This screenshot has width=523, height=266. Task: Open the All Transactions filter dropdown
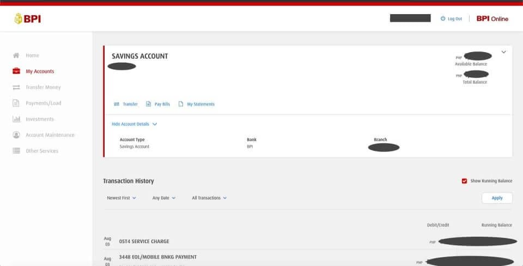coord(209,198)
